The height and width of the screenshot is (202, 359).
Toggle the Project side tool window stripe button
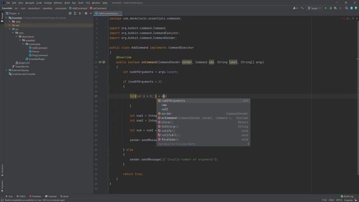[x=2, y=17]
